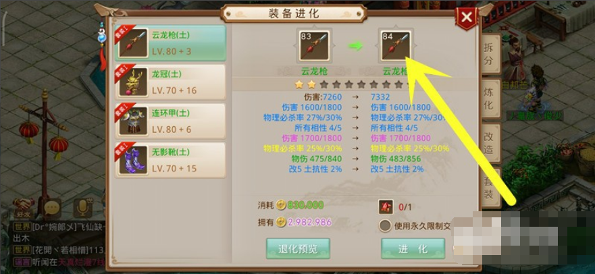Enable 使用永久限制交易 option

click(x=385, y=226)
